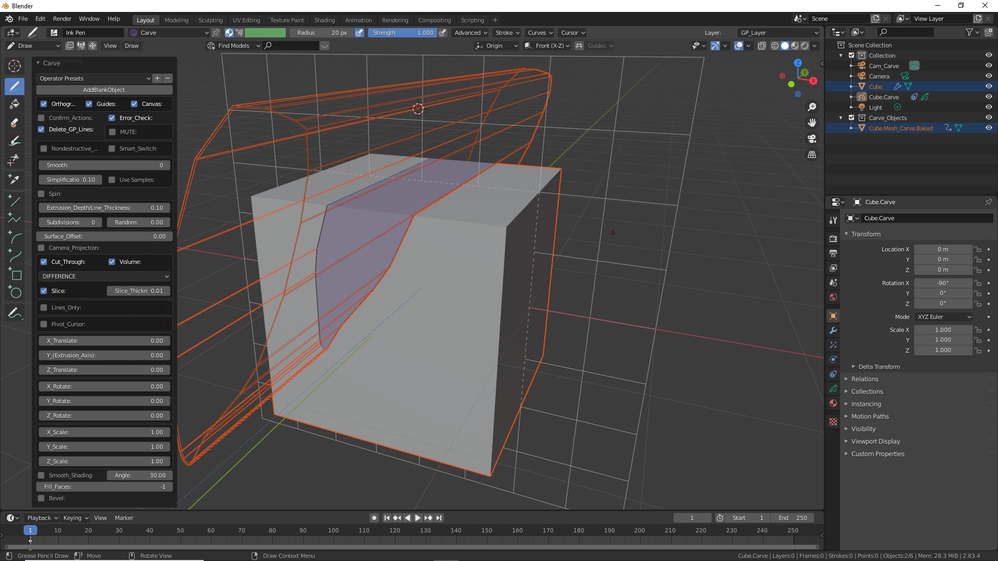Select the Erase tool
The height and width of the screenshot is (561, 998).
[15, 123]
